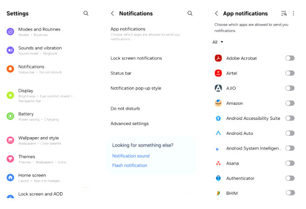The height and width of the screenshot is (209, 306).
Task: Toggle notifications for Android Auto
Action: coord(290,133)
